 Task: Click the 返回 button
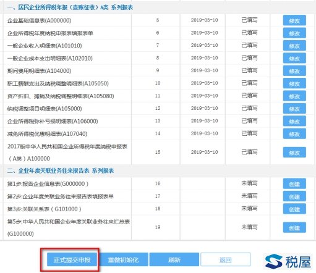225,260
